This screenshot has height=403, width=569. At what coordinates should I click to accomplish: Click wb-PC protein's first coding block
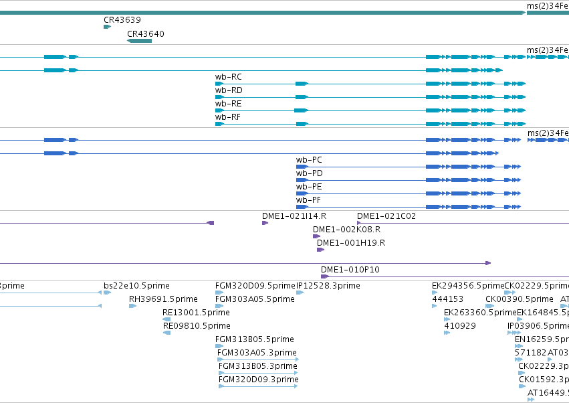click(302, 167)
